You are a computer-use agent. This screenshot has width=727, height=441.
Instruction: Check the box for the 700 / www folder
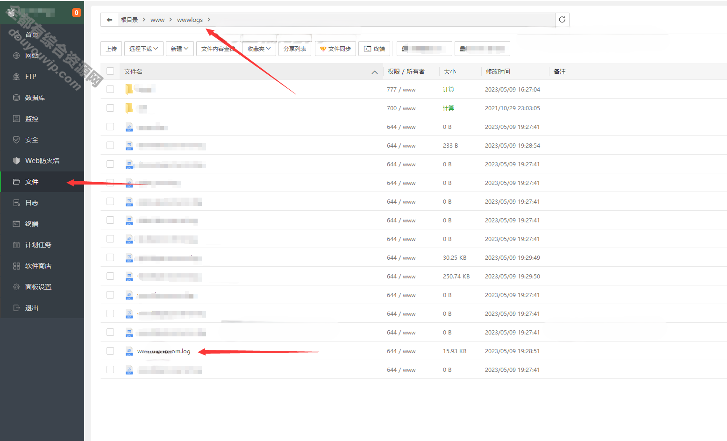[110, 108]
